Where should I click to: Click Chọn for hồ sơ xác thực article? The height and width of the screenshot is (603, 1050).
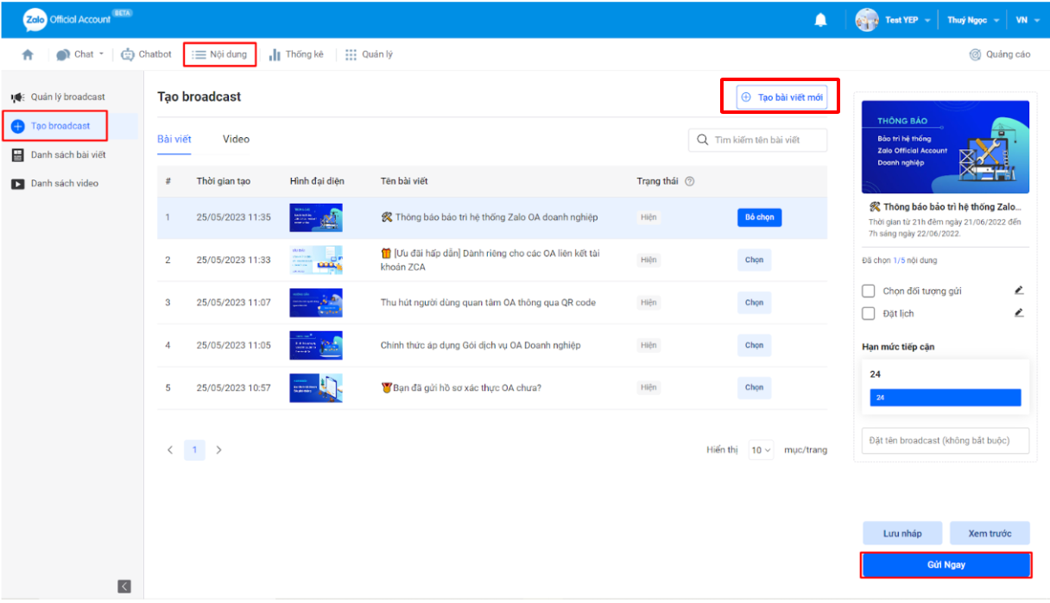pos(754,387)
